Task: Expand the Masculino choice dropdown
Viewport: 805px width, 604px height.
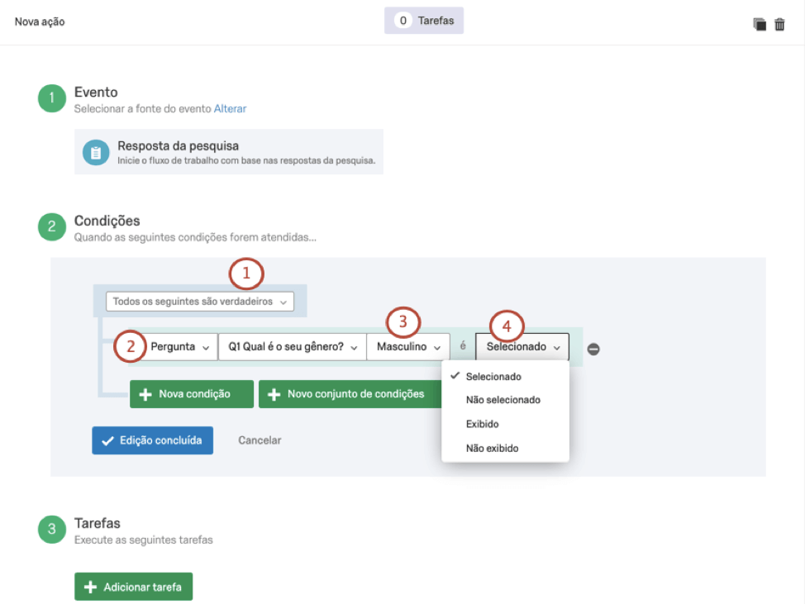Action: pos(408,347)
